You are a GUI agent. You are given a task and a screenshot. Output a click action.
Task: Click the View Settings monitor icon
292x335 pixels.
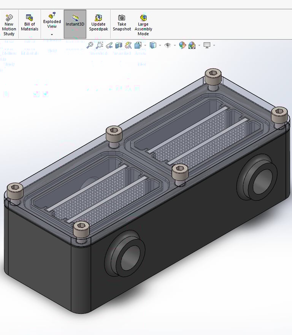(x=207, y=45)
